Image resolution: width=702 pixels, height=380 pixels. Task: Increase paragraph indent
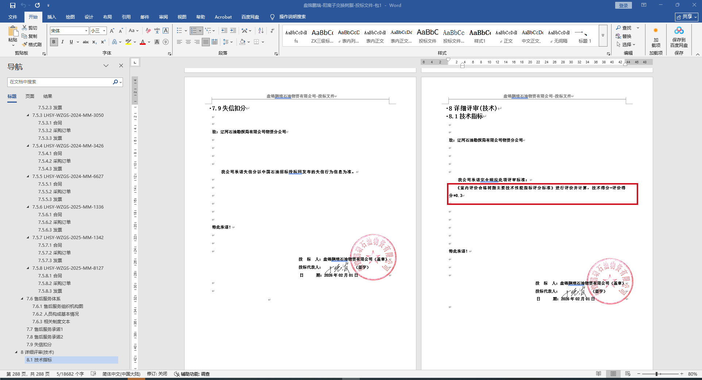pyautogui.click(x=233, y=31)
